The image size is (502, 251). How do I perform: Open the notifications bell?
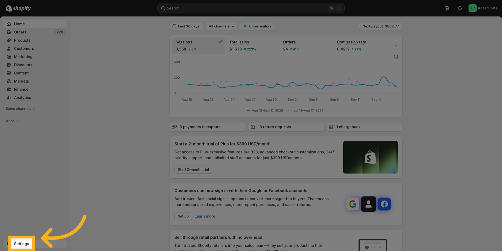[x=460, y=8]
